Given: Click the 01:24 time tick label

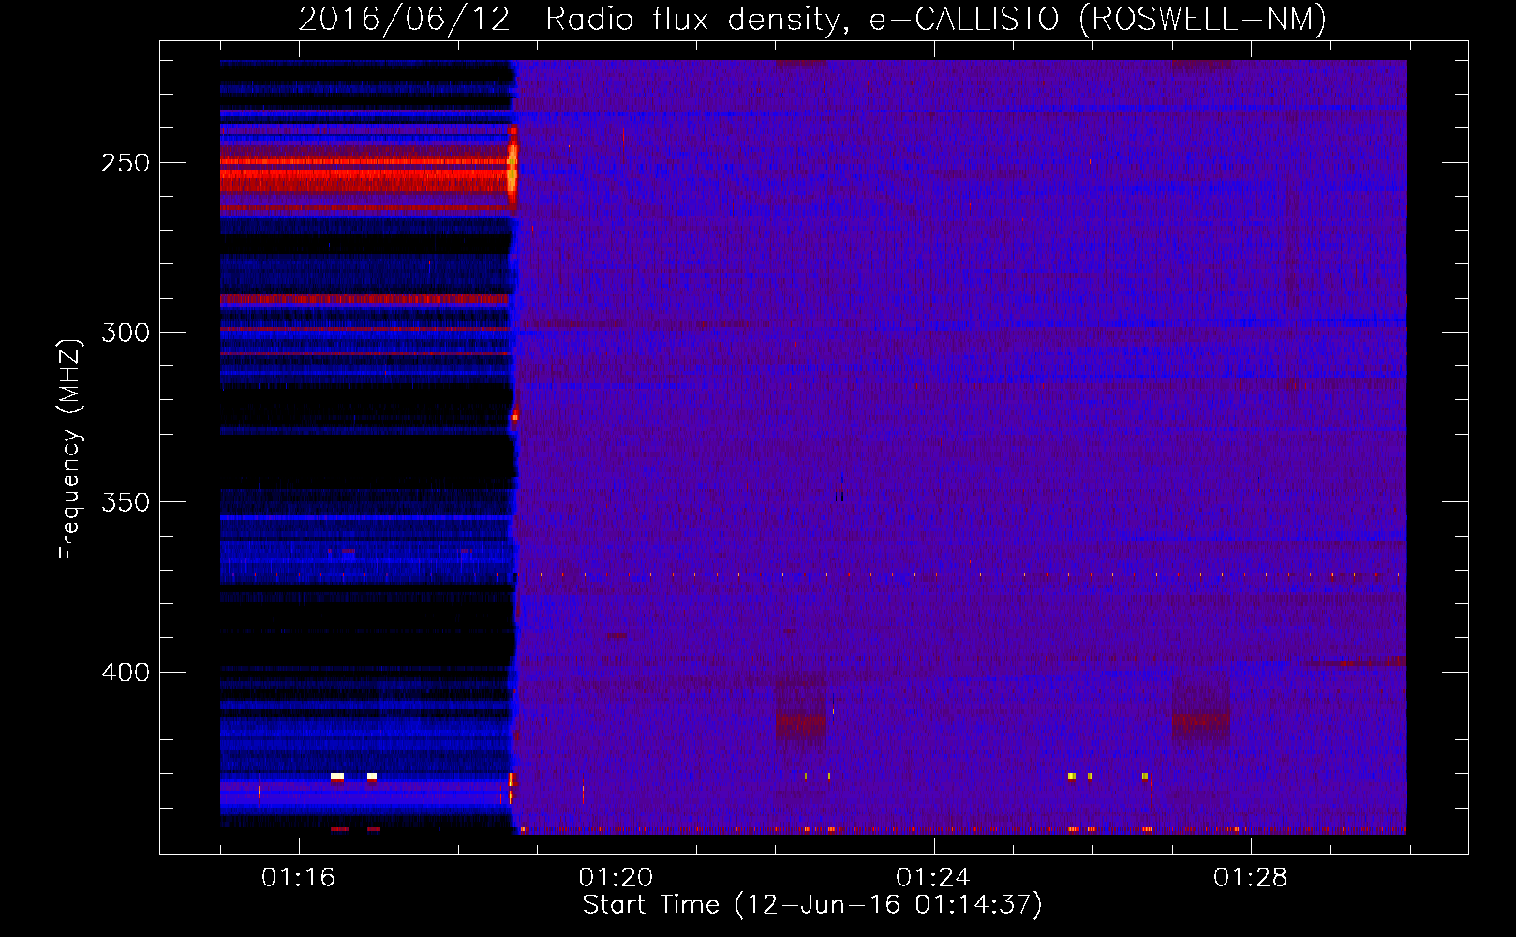Looking at the screenshot, I should (x=933, y=878).
